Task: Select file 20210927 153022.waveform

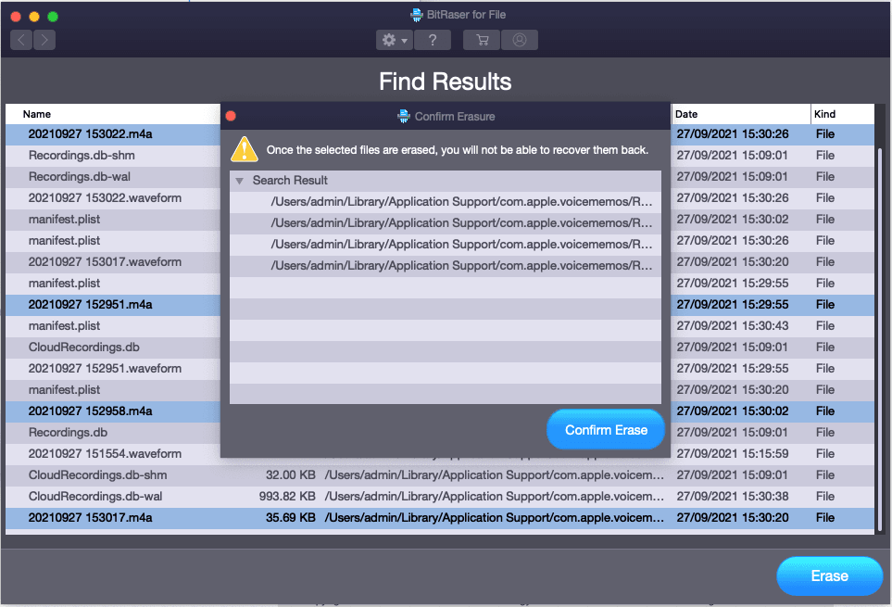Action: tap(105, 198)
